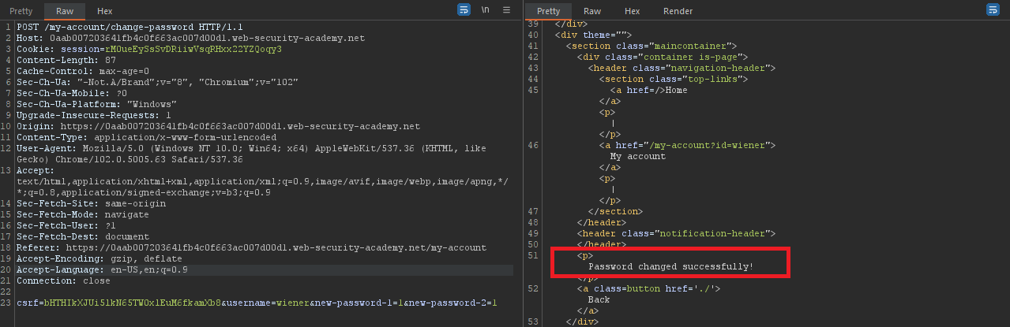
Task: Click the Origin header line
Action: [x=218, y=126]
